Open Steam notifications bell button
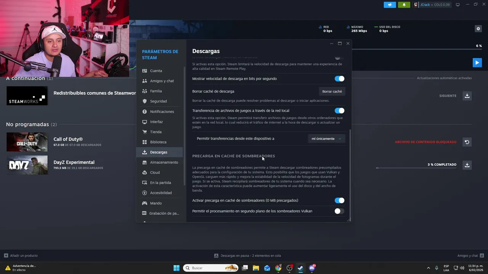 [404, 5]
